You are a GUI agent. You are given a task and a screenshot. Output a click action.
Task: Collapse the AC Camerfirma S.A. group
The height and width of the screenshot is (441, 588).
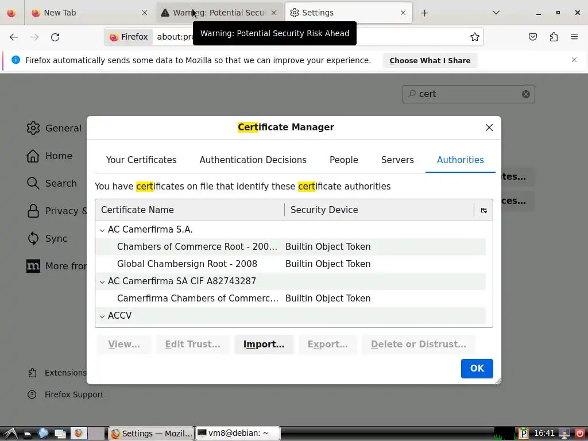(x=102, y=230)
